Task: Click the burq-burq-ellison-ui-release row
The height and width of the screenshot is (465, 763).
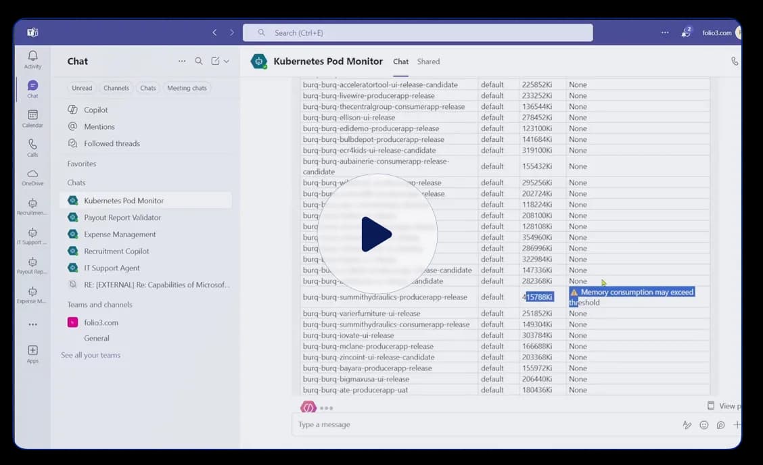Action: 505,118
